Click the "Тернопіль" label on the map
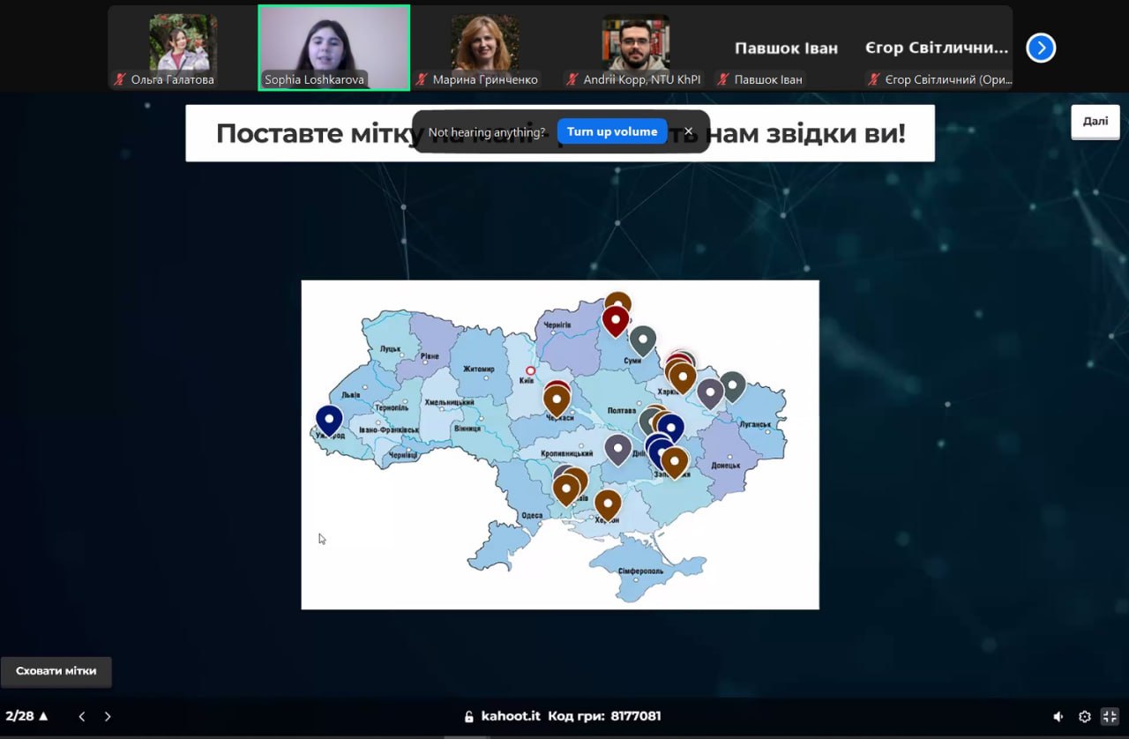Viewport: 1129px width, 739px height. pos(392,408)
